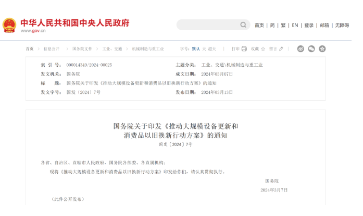Viewport: 363px width, 216px height.
Task: Switch to Traditional Chinese (繁)
Action: pyautogui.click(x=283, y=25)
